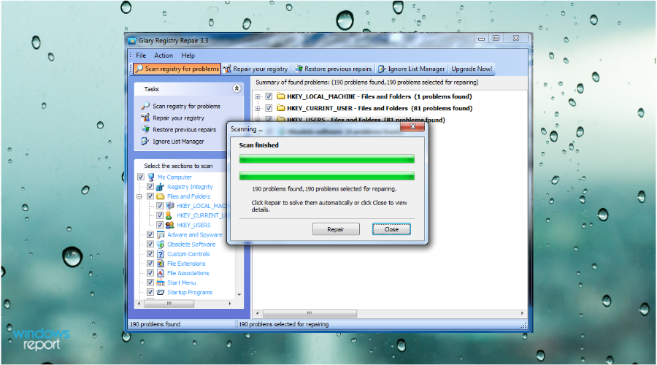
Task: Click the Start Menu icon
Action: tap(160, 283)
